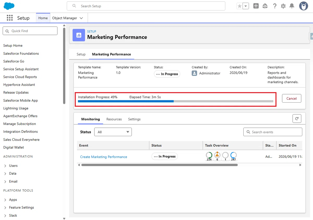The width and height of the screenshot is (313, 220).
Task: Open Integration Definitions
Action: point(21,131)
